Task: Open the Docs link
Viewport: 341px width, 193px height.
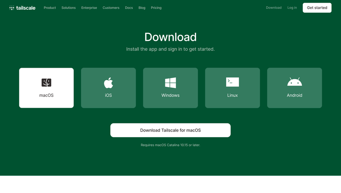Action: click(129, 8)
